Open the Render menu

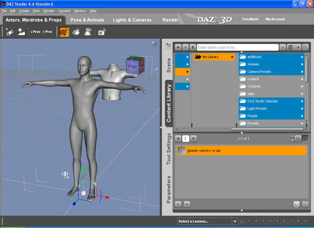(x=49, y=11)
